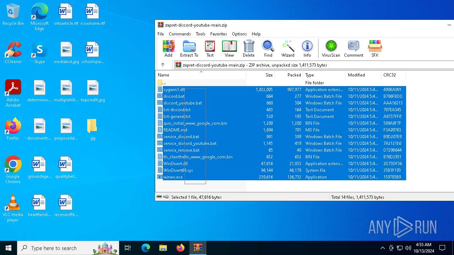
Task: Open the Help menu
Action: 256,34
